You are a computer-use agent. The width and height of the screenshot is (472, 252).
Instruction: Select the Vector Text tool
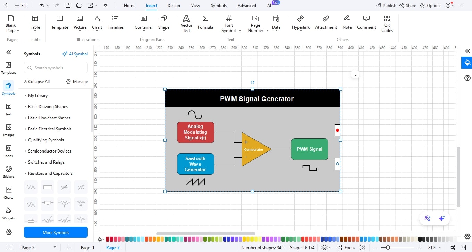point(186,23)
